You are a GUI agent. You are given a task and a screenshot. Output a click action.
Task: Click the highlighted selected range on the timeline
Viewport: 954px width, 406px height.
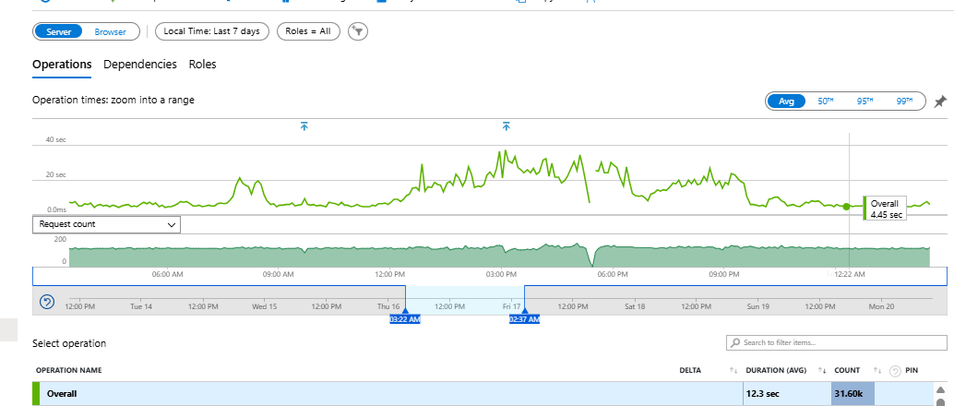click(x=465, y=300)
